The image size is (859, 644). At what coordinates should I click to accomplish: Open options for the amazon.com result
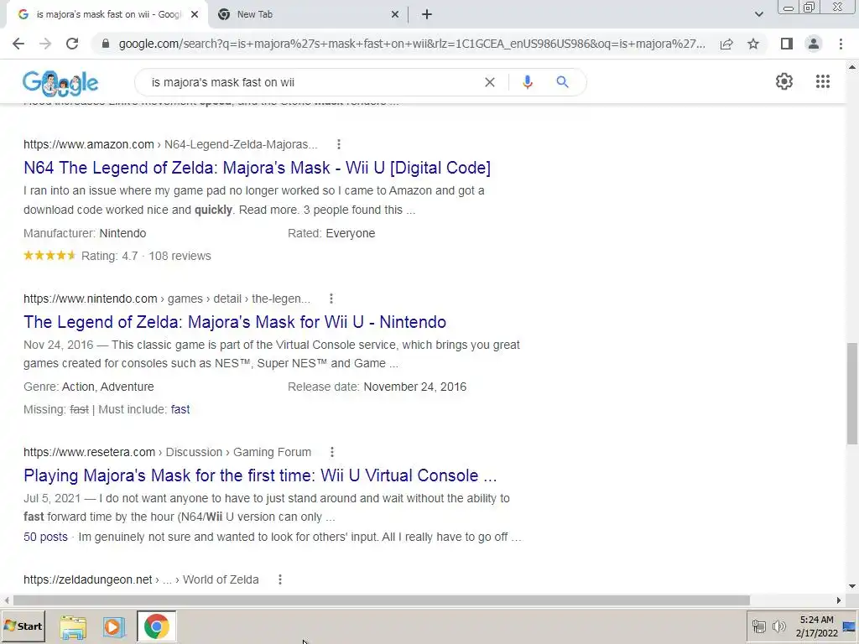pyautogui.click(x=339, y=144)
